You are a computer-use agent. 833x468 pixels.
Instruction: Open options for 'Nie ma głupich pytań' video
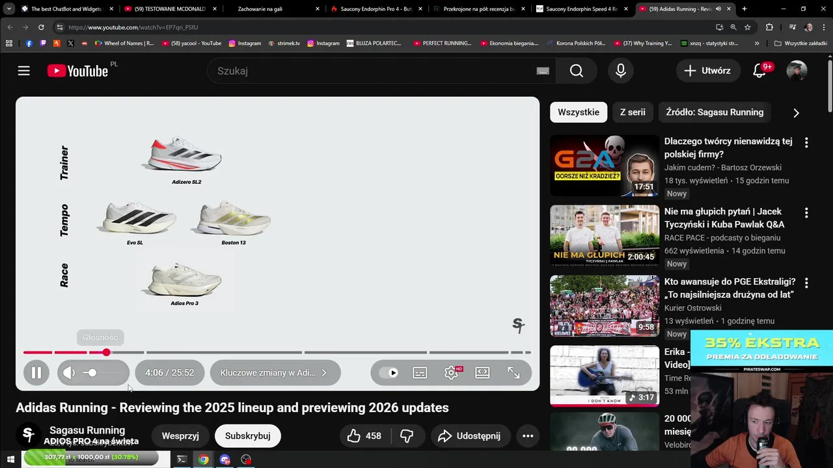click(x=806, y=213)
